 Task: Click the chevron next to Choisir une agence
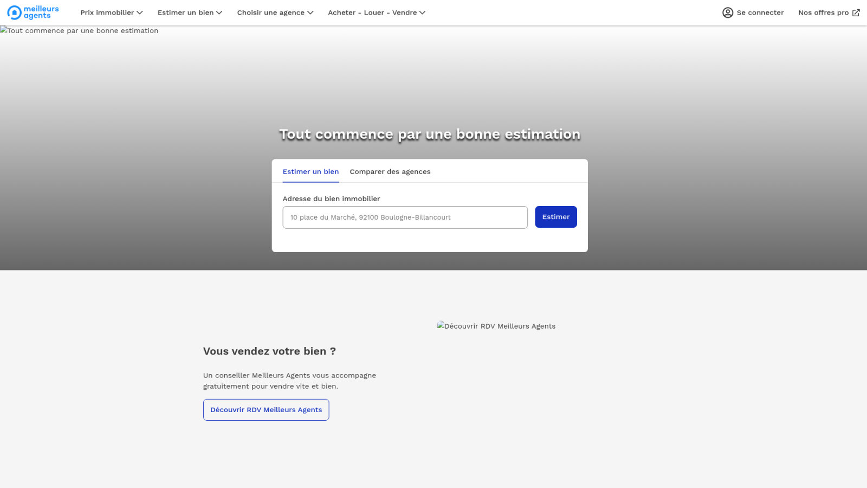(x=310, y=12)
